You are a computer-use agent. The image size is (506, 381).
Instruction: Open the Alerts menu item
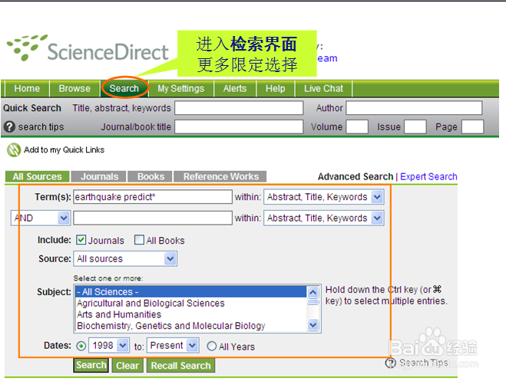[x=235, y=89]
